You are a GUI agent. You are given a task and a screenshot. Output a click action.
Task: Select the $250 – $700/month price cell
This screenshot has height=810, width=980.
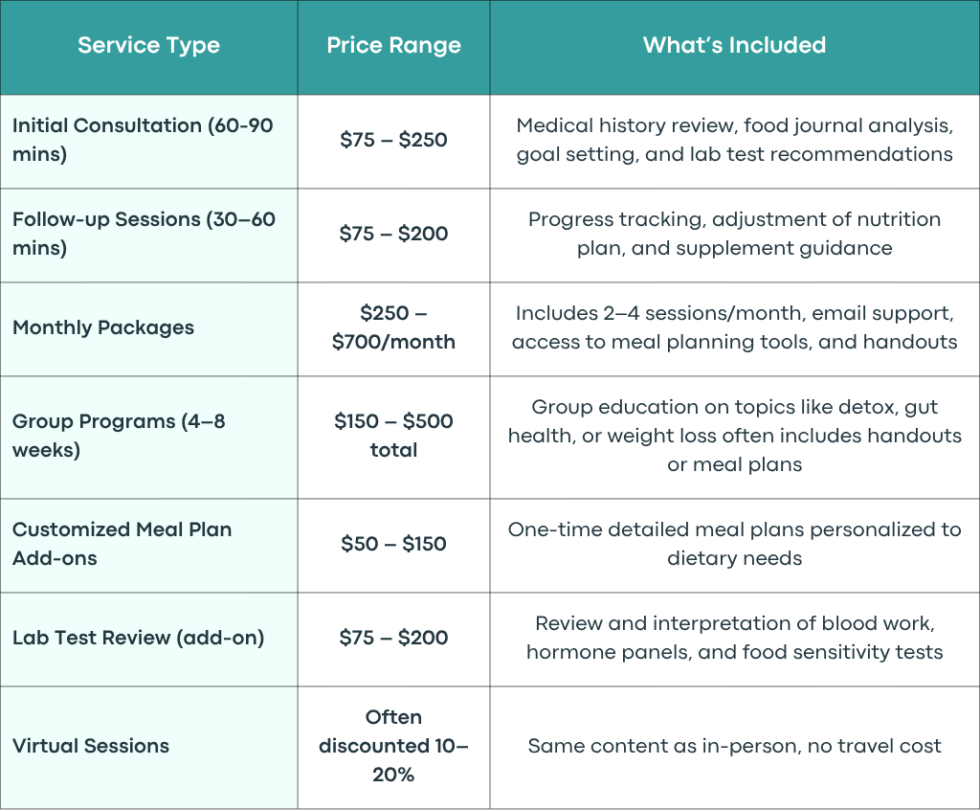pyautogui.click(x=393, y=327)
